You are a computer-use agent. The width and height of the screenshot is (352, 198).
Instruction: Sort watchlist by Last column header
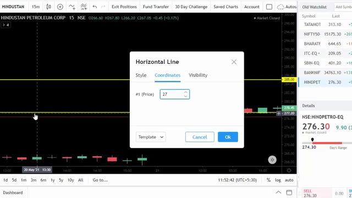pyautogui.click(x=335, y=16)
